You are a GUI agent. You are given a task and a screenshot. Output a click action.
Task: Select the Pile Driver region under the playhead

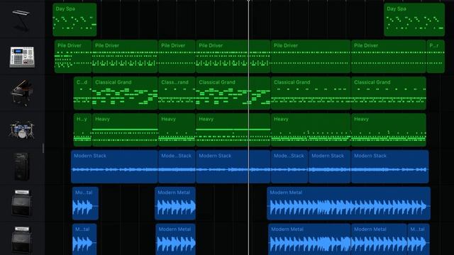pos(233,57)
